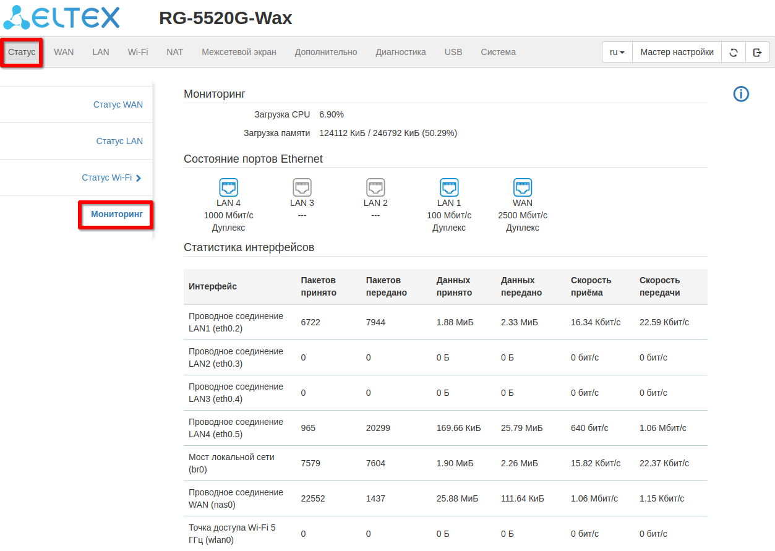Open the Статус tab
The width and height of the screenshot is (775, 551).
click(x=22, y=53)
